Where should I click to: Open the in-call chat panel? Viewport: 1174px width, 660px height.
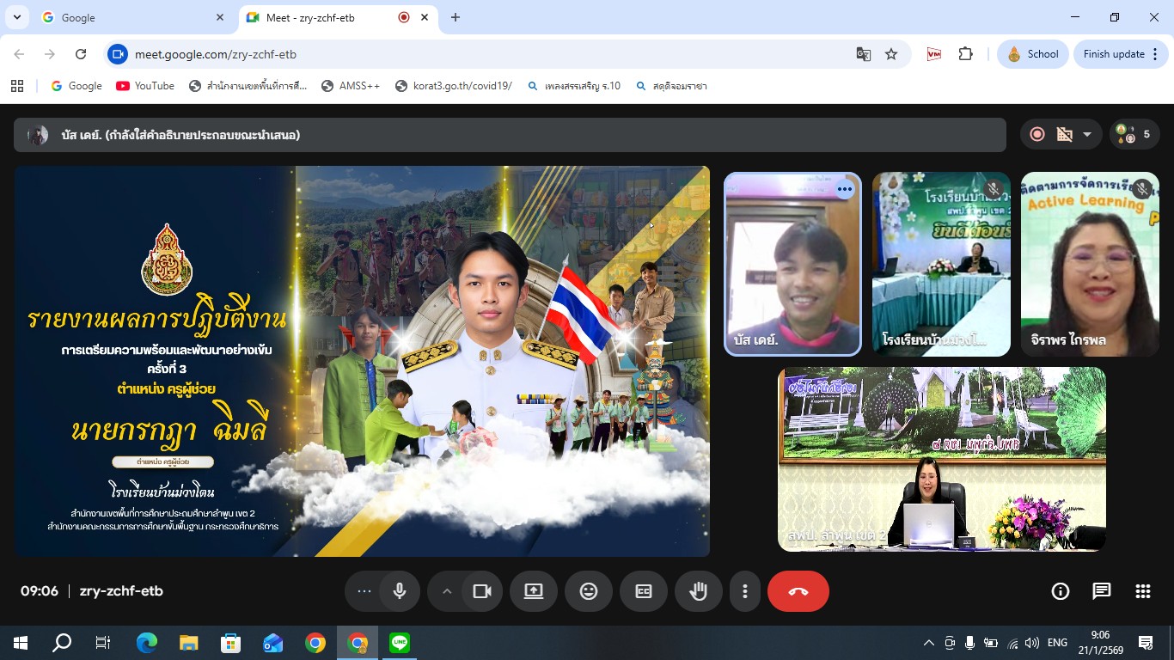(x=1101, y=591)
